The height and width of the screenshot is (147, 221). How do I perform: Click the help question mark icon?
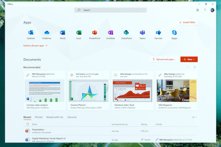[x=205, y=10]
